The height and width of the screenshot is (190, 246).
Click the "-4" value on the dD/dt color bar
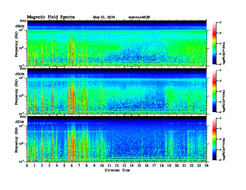pos(220,91)
